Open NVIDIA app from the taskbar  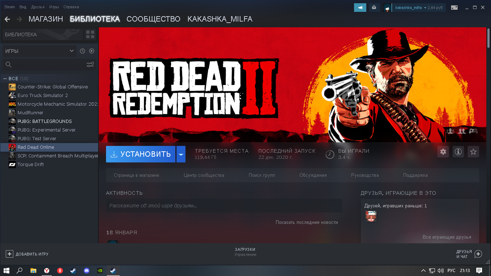click(x=100, y=270)
